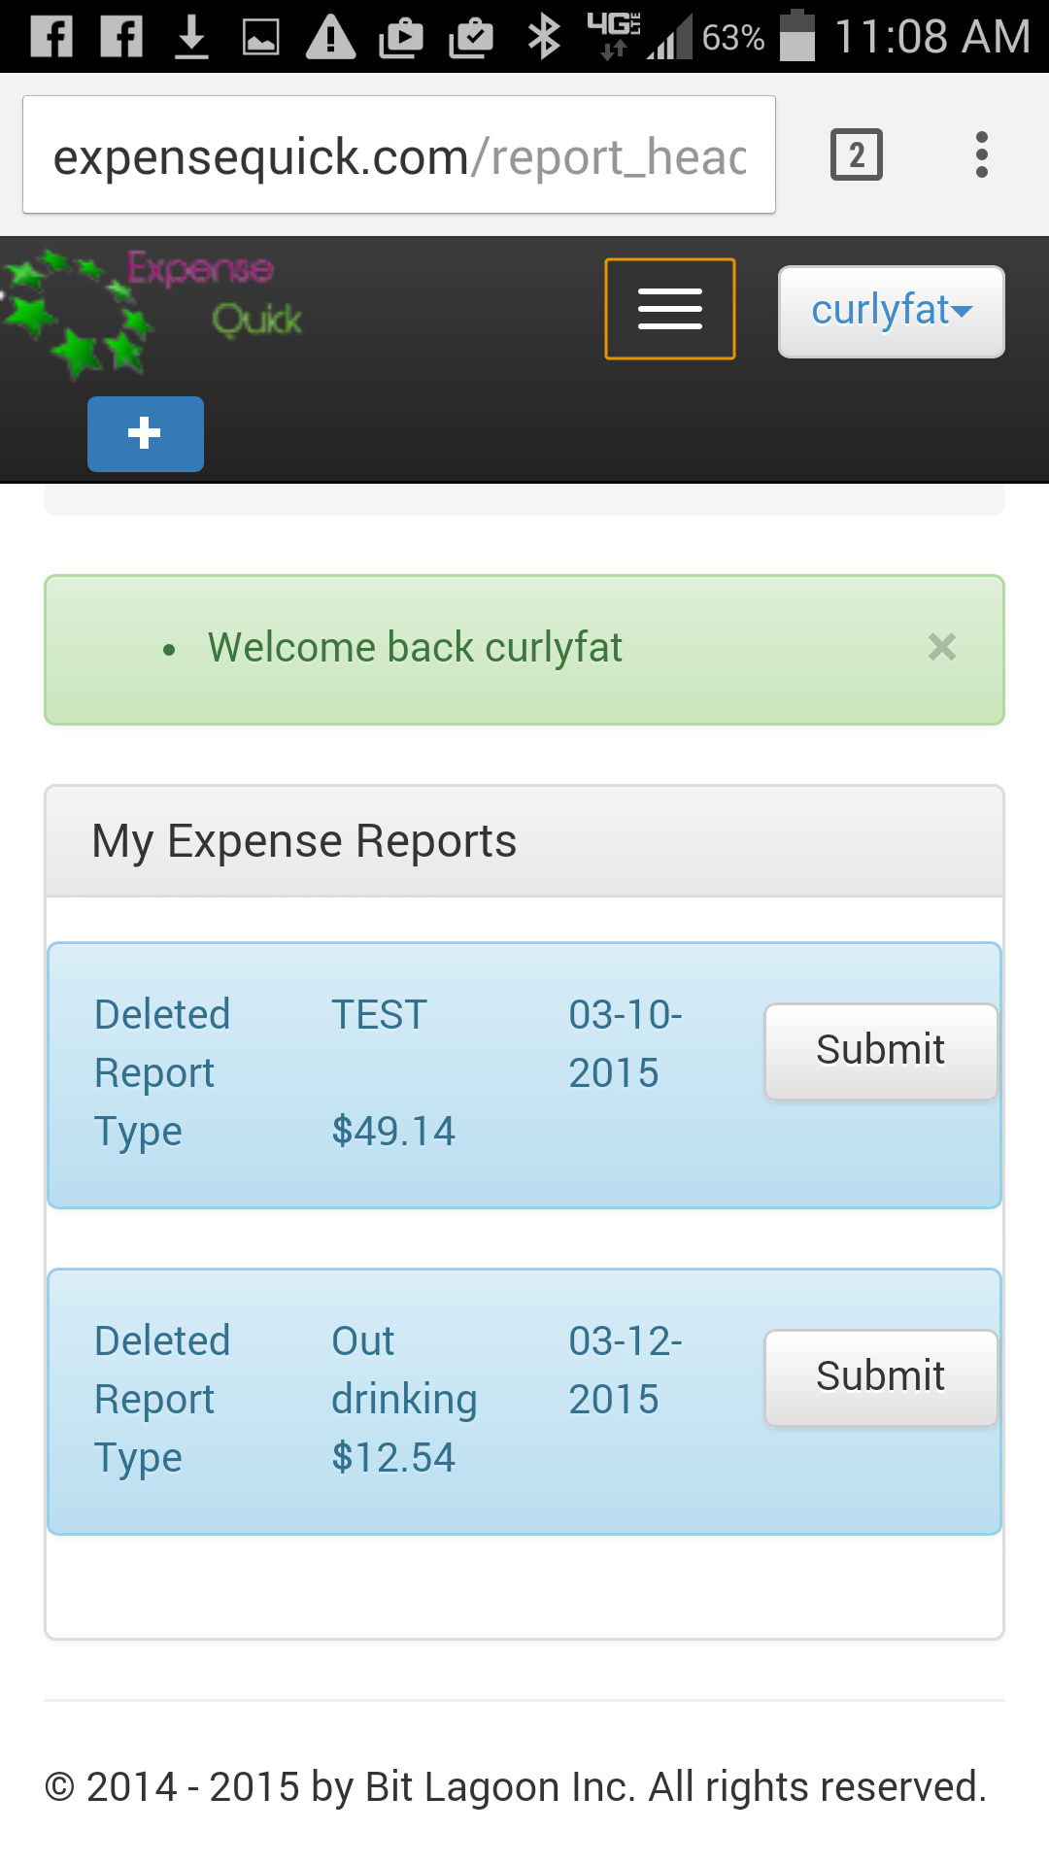
Task: Click the Expense Quick star logo
Action: pos(151,311)
